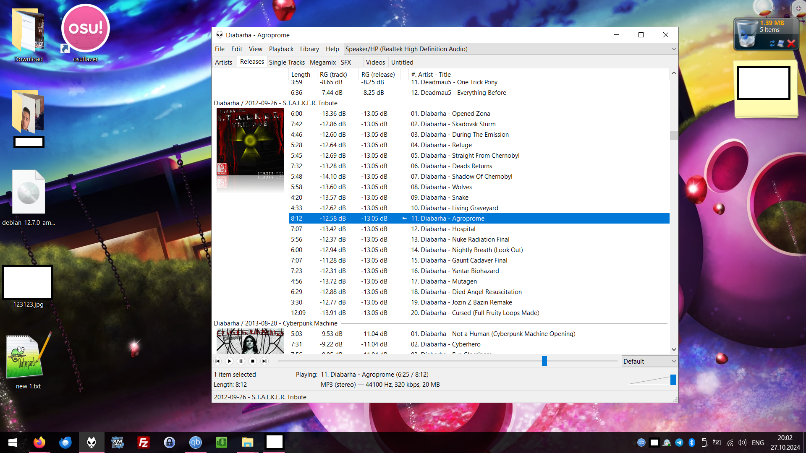Open qBittorrent from the taskbar

tap(195, 443)
